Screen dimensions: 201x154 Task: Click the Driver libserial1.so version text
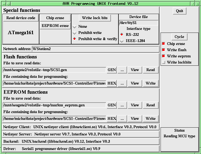pos(61,149)
